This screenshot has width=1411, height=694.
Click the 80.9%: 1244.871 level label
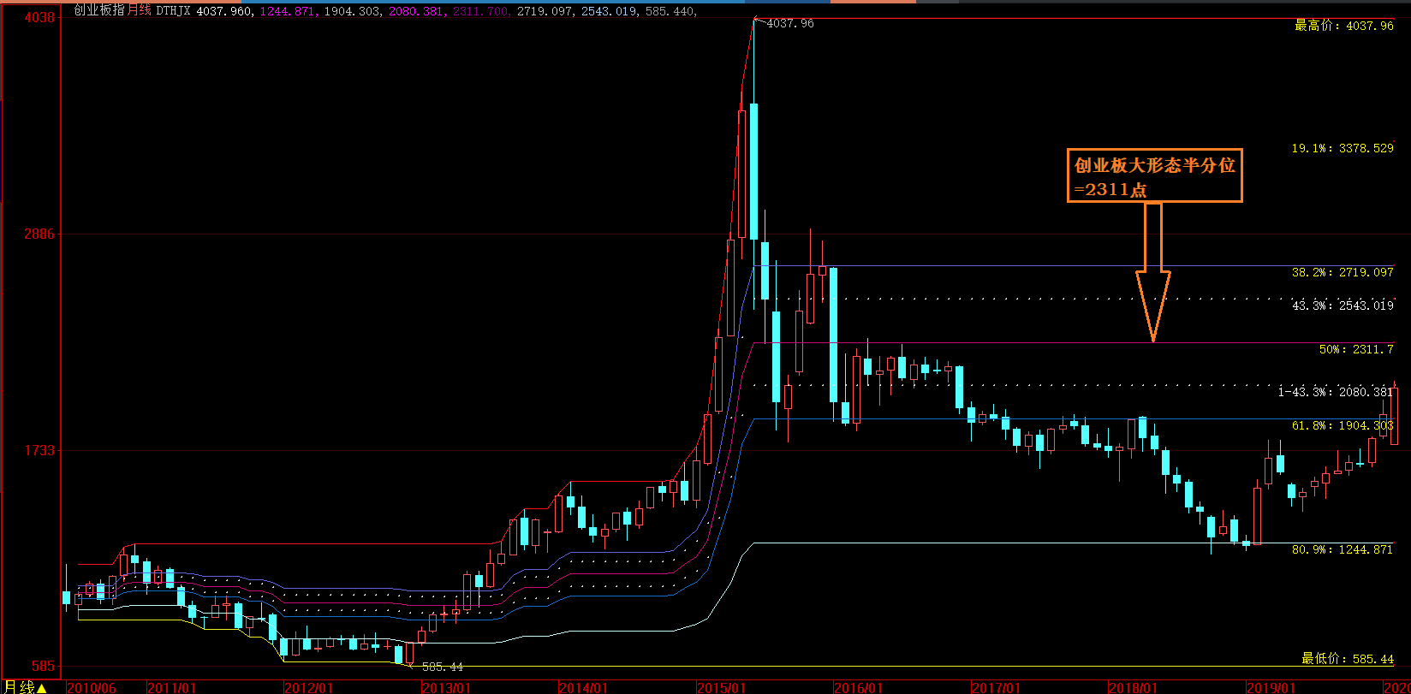1343,549
